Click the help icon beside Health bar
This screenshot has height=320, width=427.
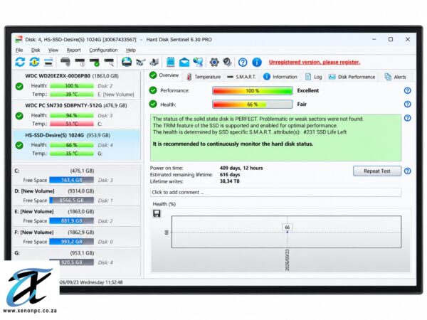pyautogui.click(x=407, y=104)
